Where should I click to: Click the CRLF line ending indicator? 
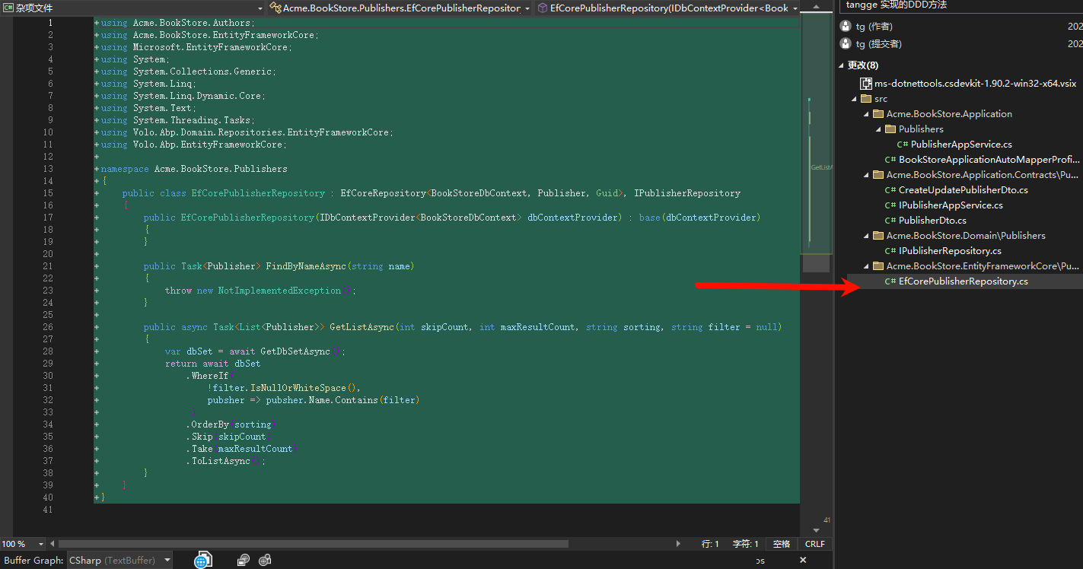815,544
